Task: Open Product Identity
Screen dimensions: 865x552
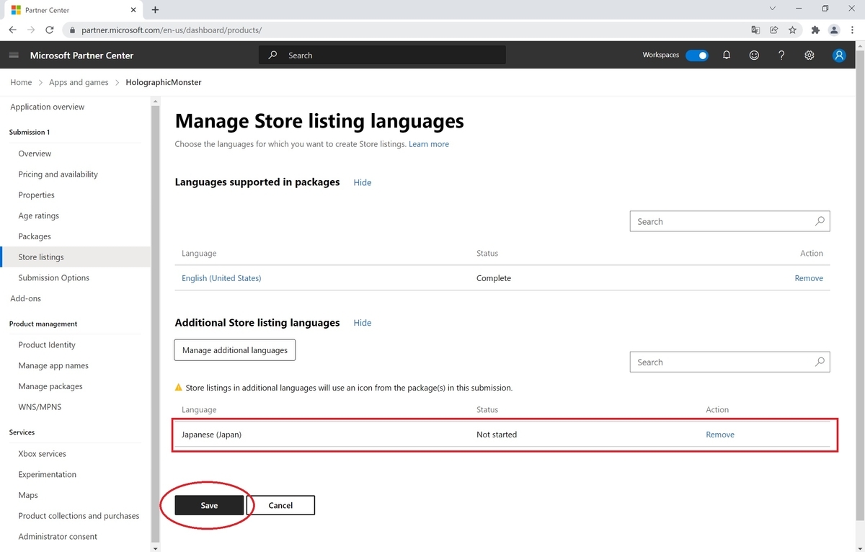Action: [47, 344]
